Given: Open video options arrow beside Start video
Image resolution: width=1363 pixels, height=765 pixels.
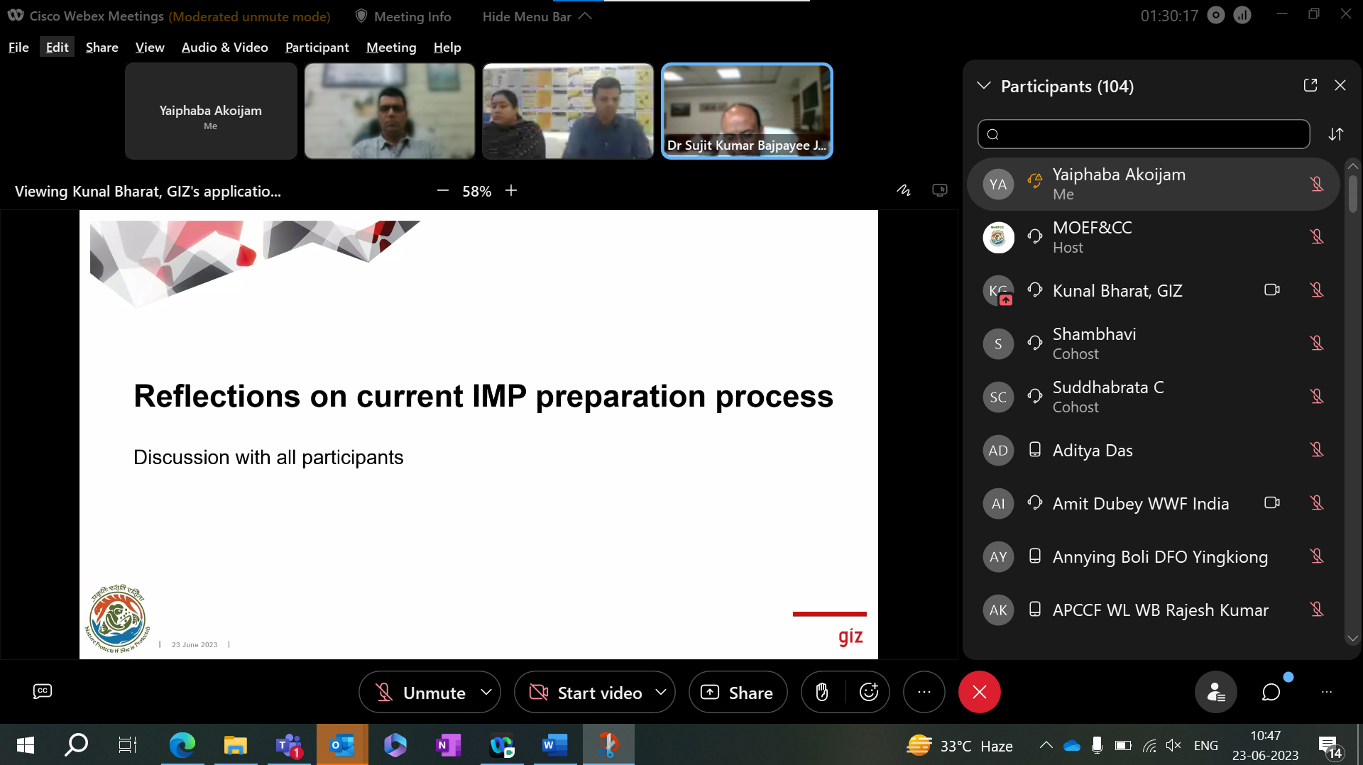Looking at the screenshot, I should click(x=661, y=692).
